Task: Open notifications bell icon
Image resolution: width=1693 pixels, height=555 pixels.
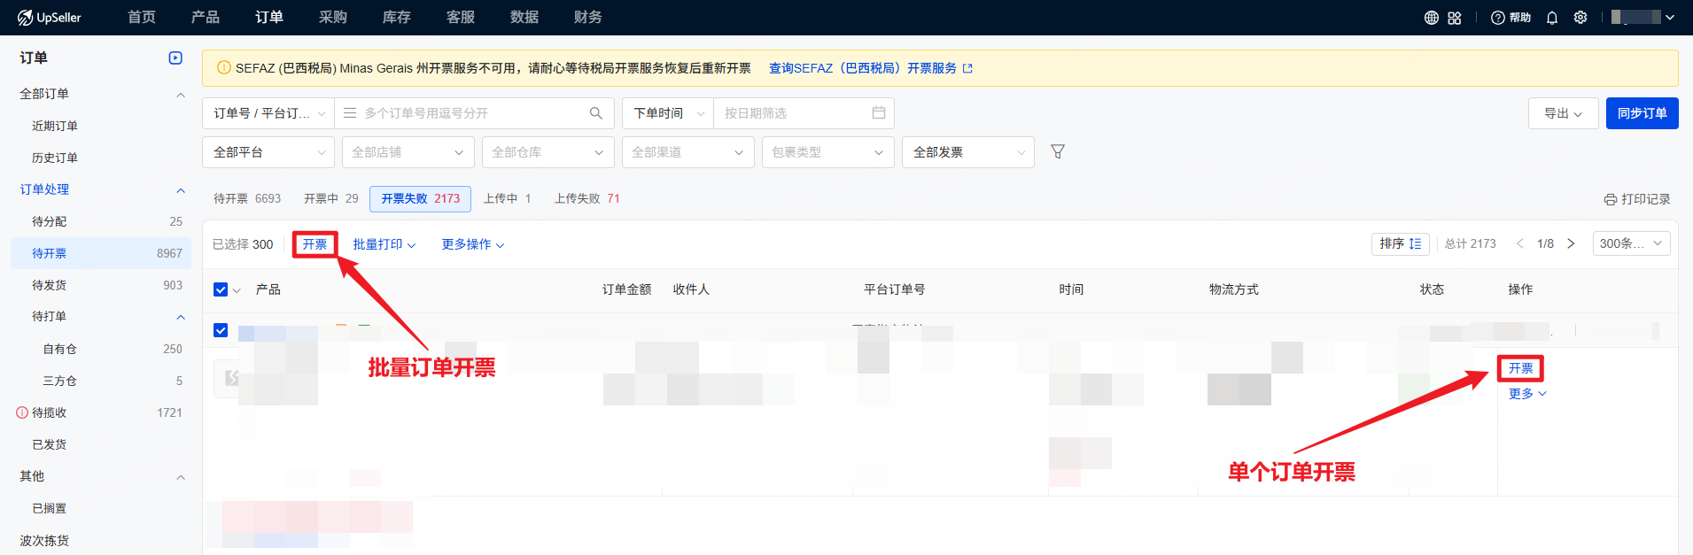Action: point(1551,18)
